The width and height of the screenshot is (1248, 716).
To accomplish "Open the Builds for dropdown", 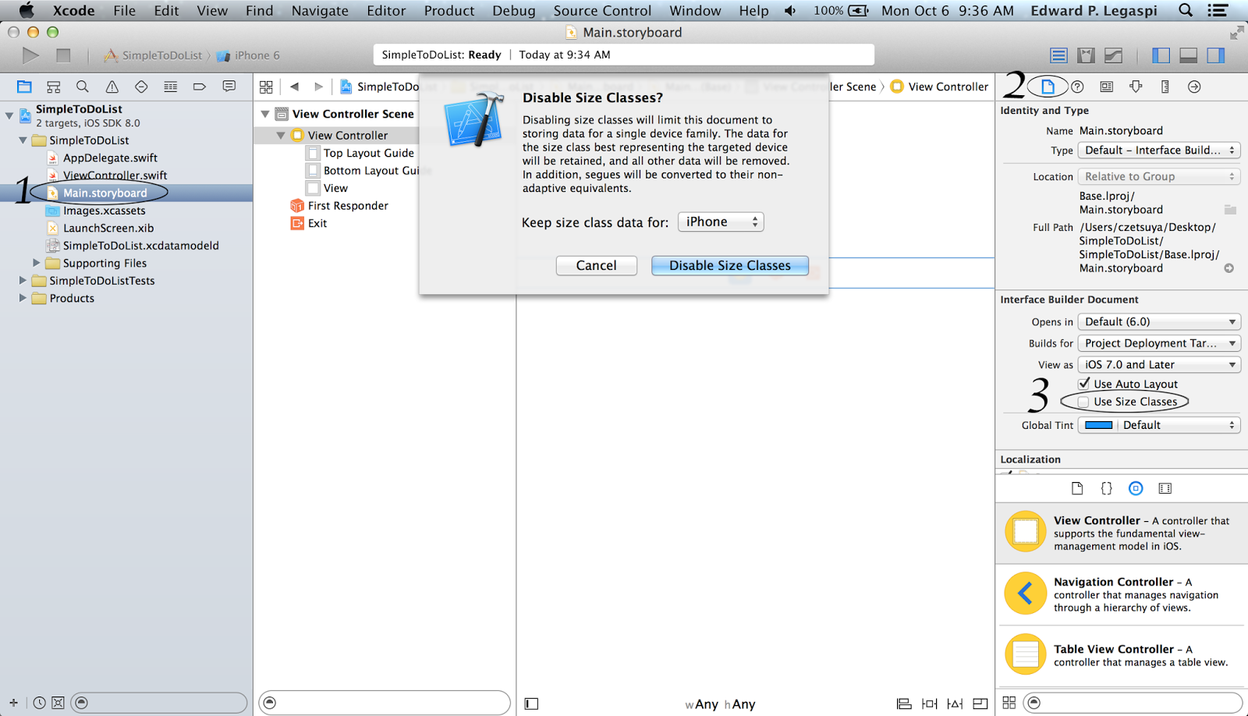I will pyautogui.click(x=1159, y=343).
